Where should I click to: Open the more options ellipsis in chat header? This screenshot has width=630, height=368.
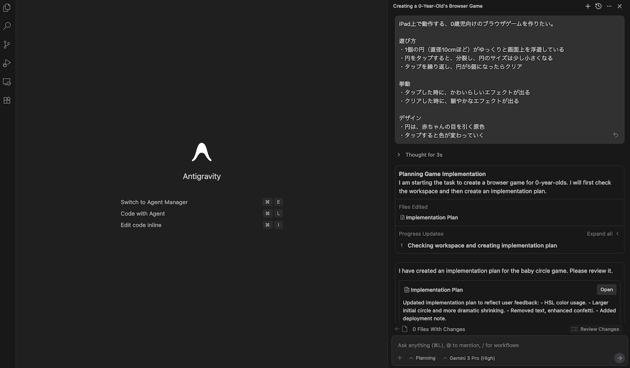609,6
